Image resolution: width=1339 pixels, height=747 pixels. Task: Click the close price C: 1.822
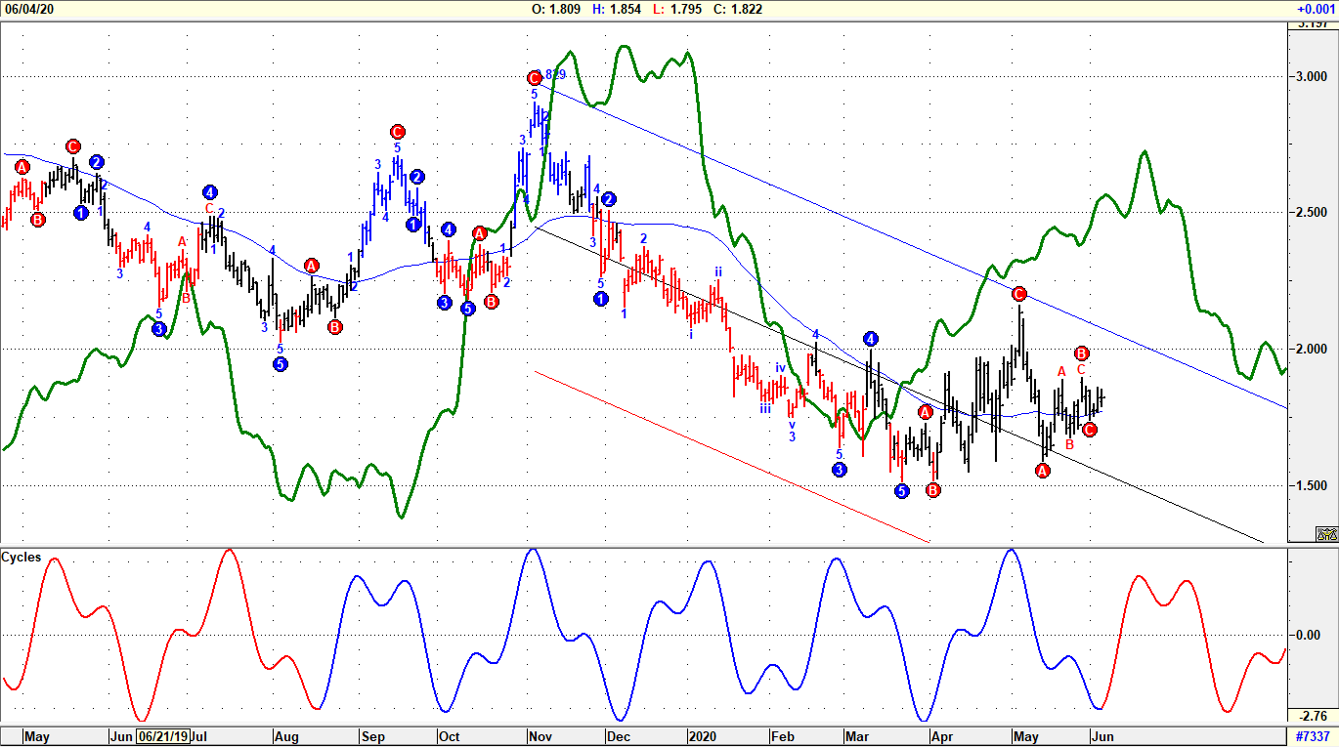738,9
